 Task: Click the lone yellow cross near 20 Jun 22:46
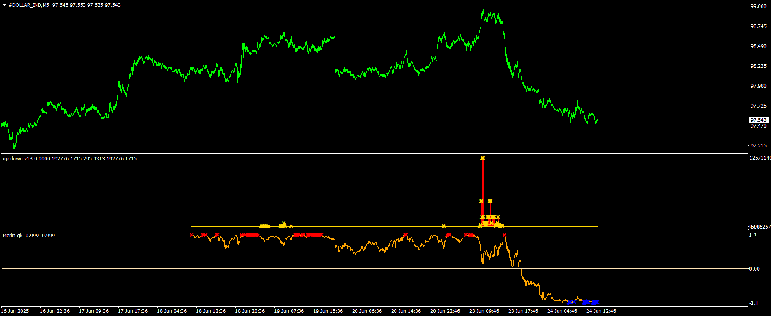pyautogui.click(x=444, y=226)
